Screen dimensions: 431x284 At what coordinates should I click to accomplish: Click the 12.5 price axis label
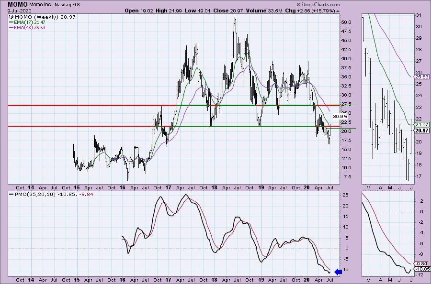[x=346, y=159]
